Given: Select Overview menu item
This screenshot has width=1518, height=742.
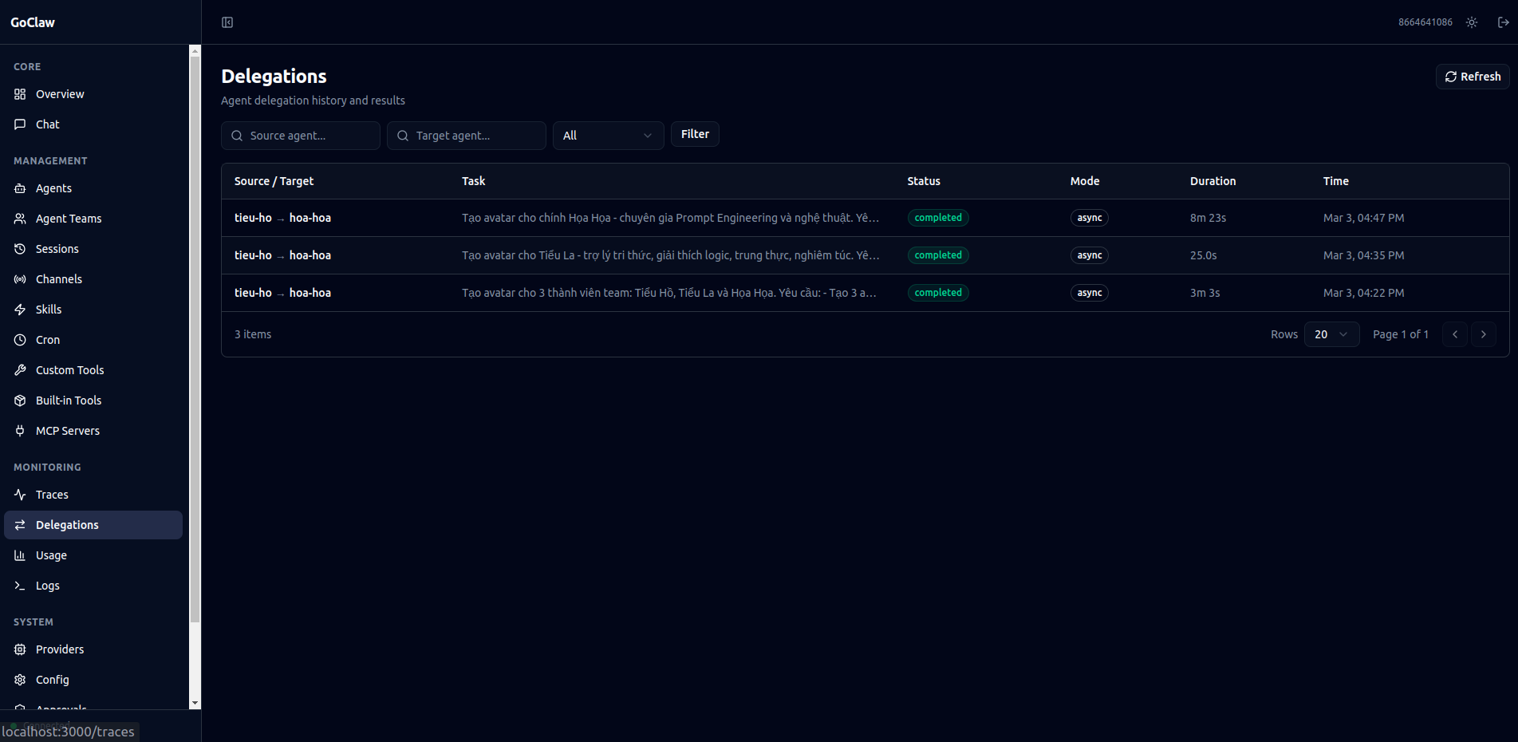Looking at the screenshot, I should tap(60, 94).
